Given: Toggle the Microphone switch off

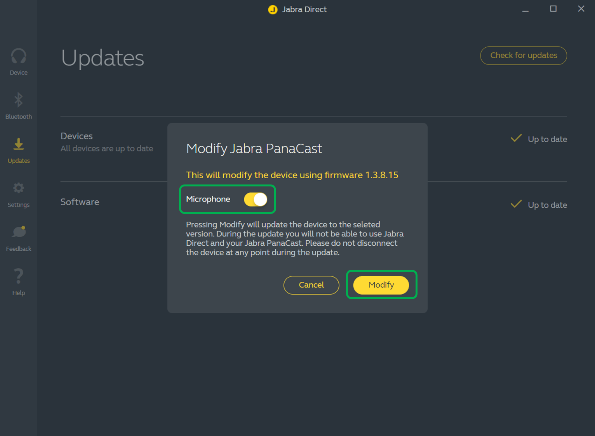Looking at the screenshot, I should point(256,200).
